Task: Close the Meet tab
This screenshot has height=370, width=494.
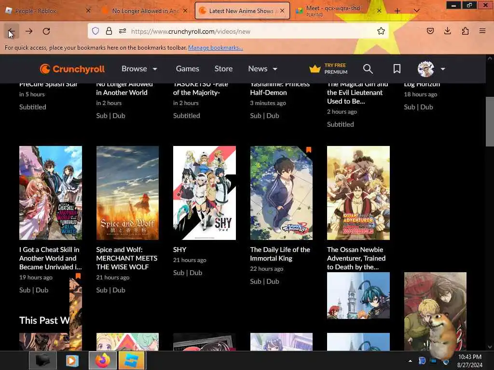Action: tap(379, 11)
